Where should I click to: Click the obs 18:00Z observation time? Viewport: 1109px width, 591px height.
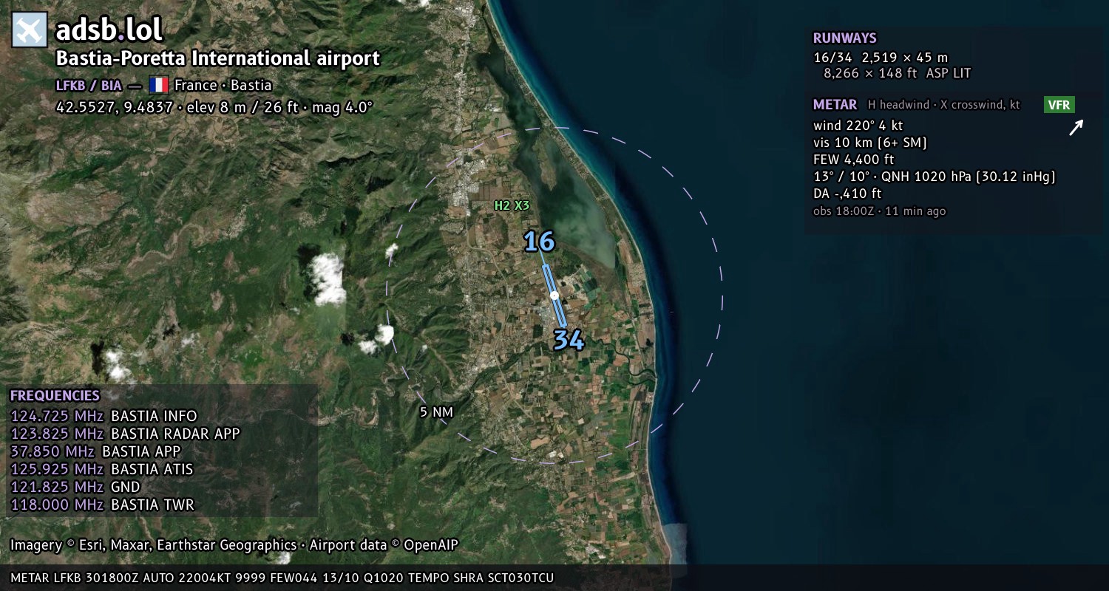click(879, 211)
